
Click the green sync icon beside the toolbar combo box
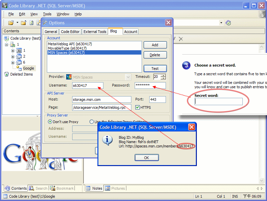point(228,23)
